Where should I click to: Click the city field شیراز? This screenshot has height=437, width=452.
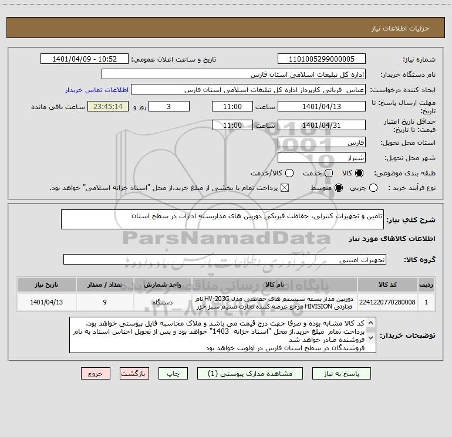pos(322,158)
